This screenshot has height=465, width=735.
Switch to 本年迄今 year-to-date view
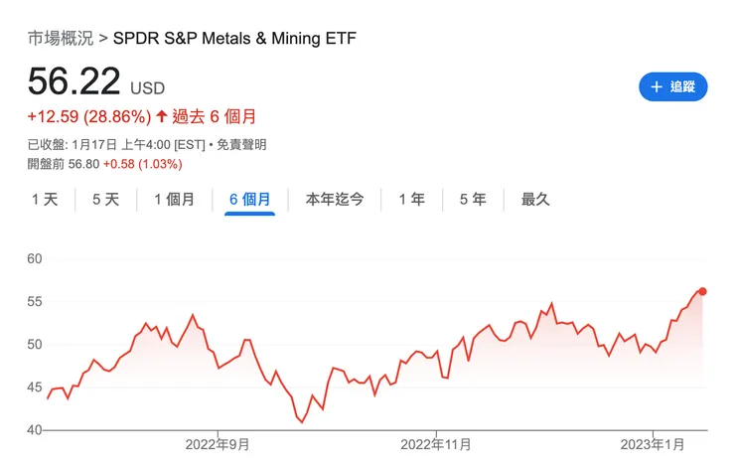point(335,200)
